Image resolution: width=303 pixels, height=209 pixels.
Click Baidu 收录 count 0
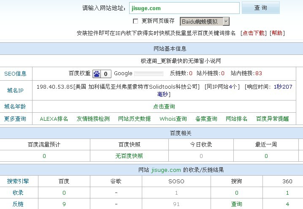coord(64,193)
